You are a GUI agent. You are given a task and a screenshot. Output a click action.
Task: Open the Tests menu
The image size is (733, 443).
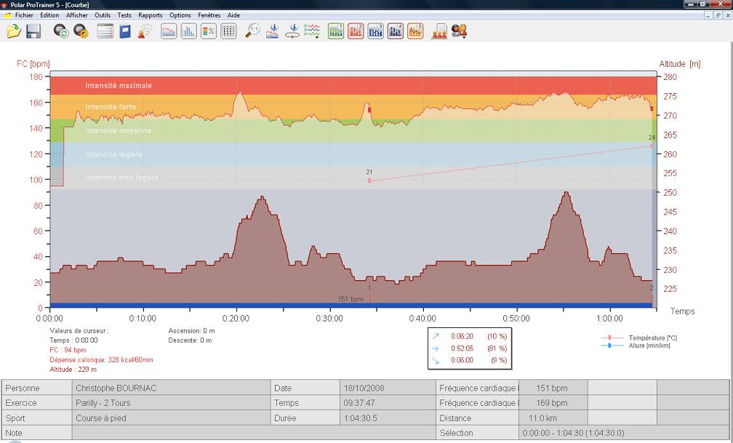[x=124, y=15]
